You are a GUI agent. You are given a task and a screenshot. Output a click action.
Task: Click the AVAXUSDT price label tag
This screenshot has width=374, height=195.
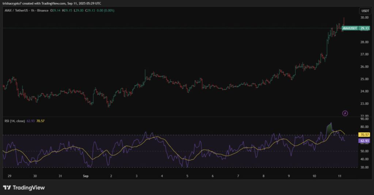pos(350,28)
